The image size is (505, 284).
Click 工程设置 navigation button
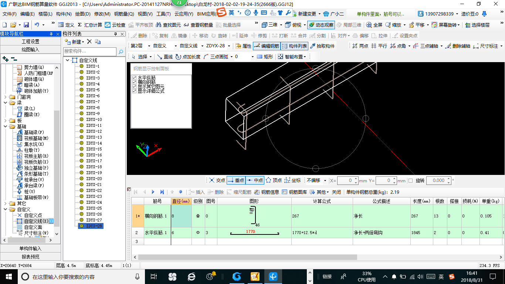[x=30, y=41]
